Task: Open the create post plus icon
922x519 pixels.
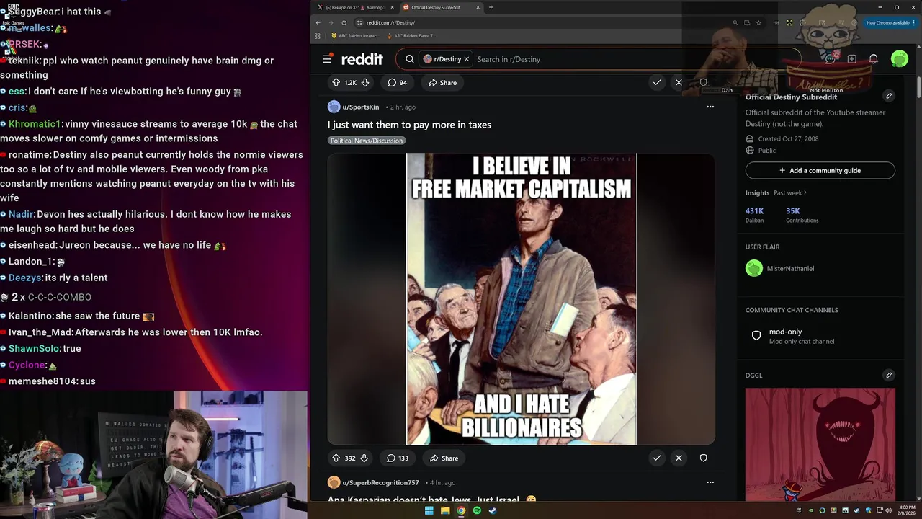Action: pos(852,59)
